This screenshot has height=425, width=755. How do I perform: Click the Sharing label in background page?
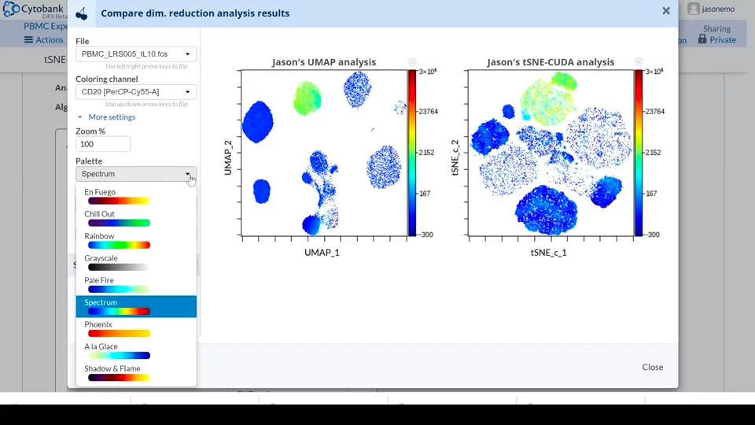pos(716,29)
